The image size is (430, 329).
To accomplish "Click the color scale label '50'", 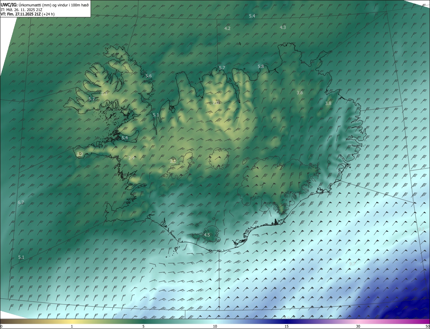I will (427, 326).
